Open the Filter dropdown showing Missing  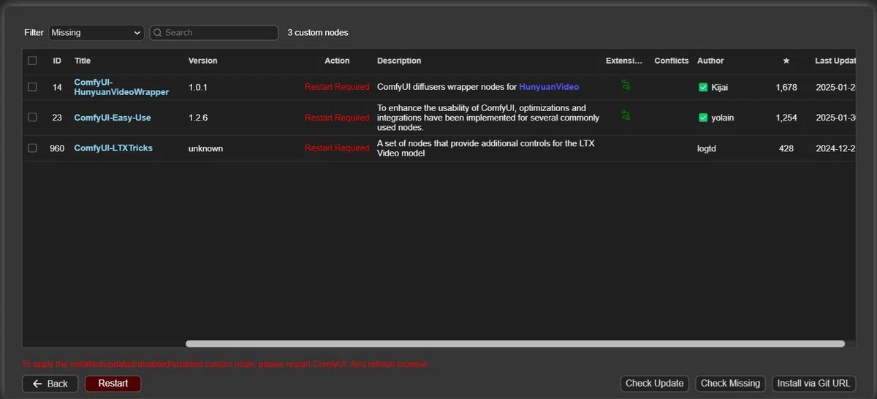coord(96,33)
